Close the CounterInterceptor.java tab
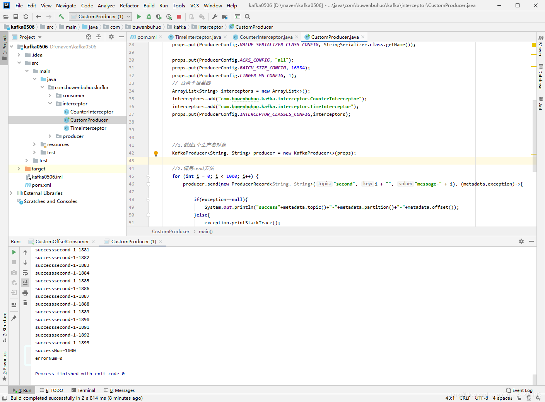The image size is (545, 402). coord(297,37)
